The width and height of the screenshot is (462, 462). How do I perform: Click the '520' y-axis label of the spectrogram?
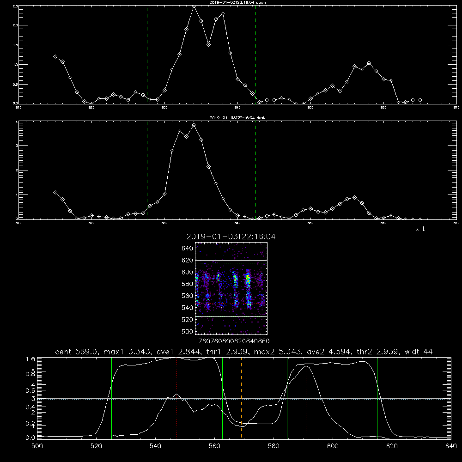pyautogui.click(x=188, y=320)
